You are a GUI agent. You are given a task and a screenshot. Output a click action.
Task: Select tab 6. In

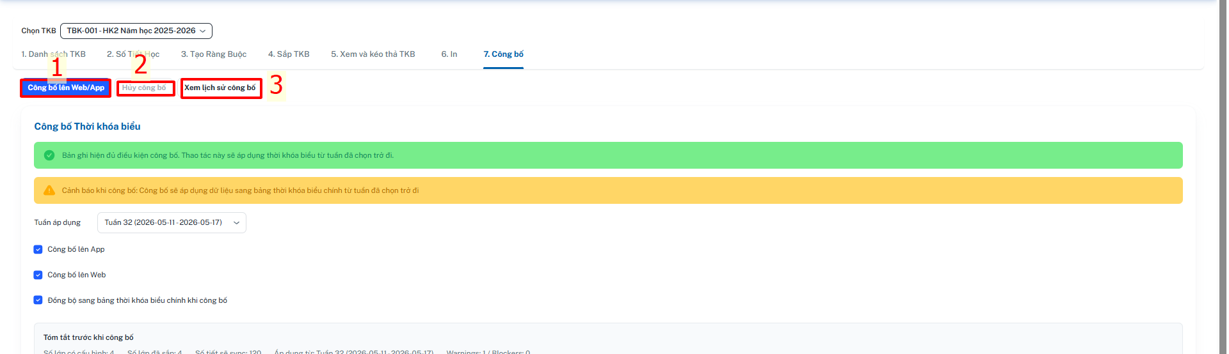[449, 54]
